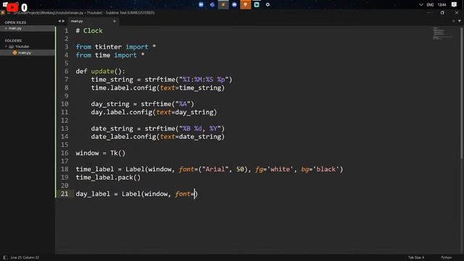Click the OPEN FILES sidebar heading

click(15, 22)
